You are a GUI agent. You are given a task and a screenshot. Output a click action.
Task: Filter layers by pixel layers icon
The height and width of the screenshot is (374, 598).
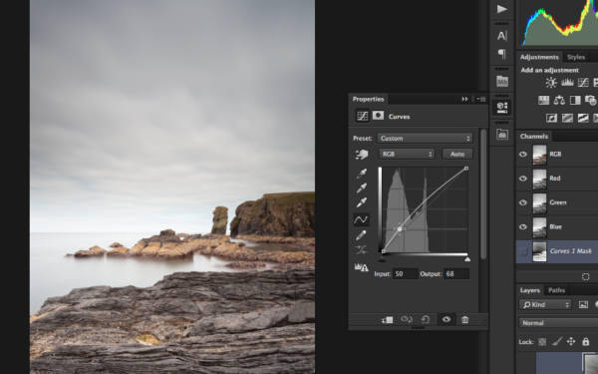tap(583, 304)
